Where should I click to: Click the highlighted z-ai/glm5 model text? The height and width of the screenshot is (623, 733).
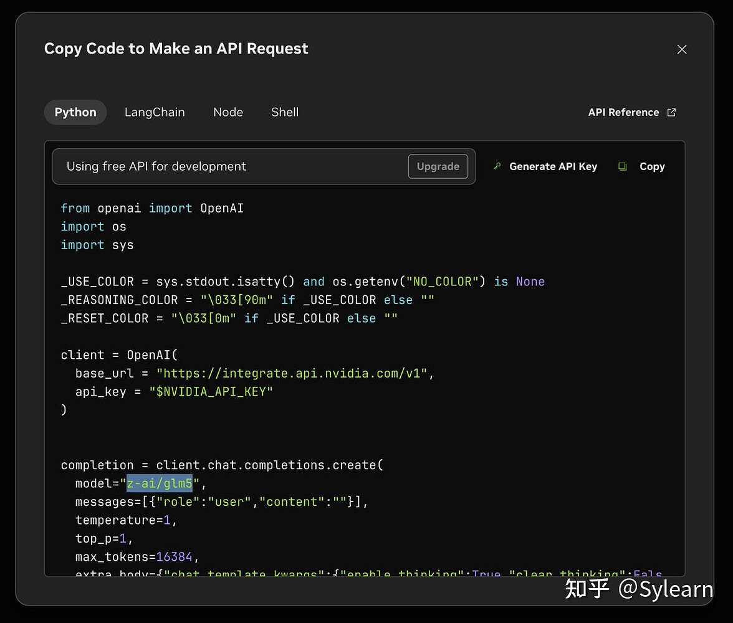click(160, 483)
